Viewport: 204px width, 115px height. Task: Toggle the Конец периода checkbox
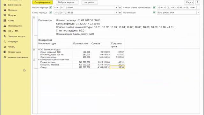click(x=51, y=12)
